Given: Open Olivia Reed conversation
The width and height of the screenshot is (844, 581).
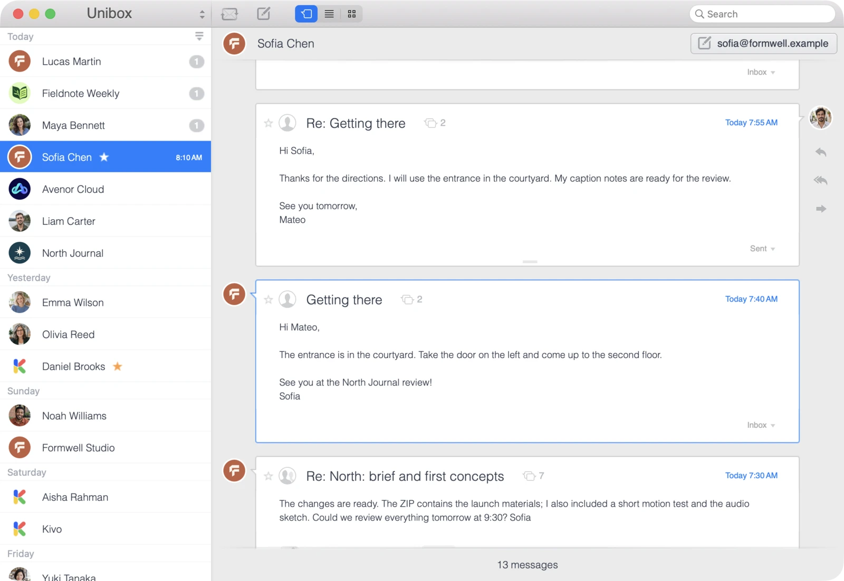Looking at the screenshot, I should (105, 334).
